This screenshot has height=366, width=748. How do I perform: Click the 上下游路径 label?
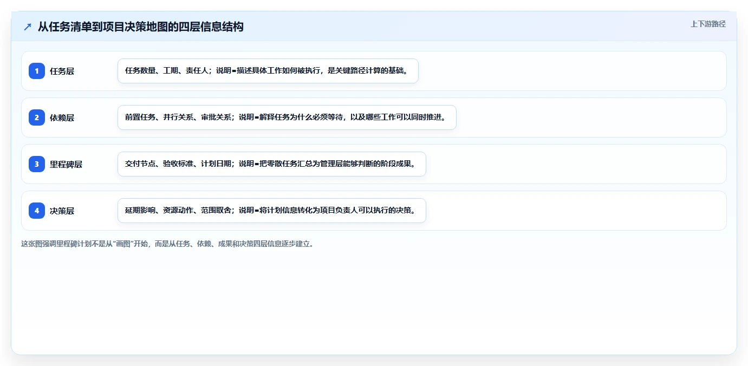click(x=708, y=24)
